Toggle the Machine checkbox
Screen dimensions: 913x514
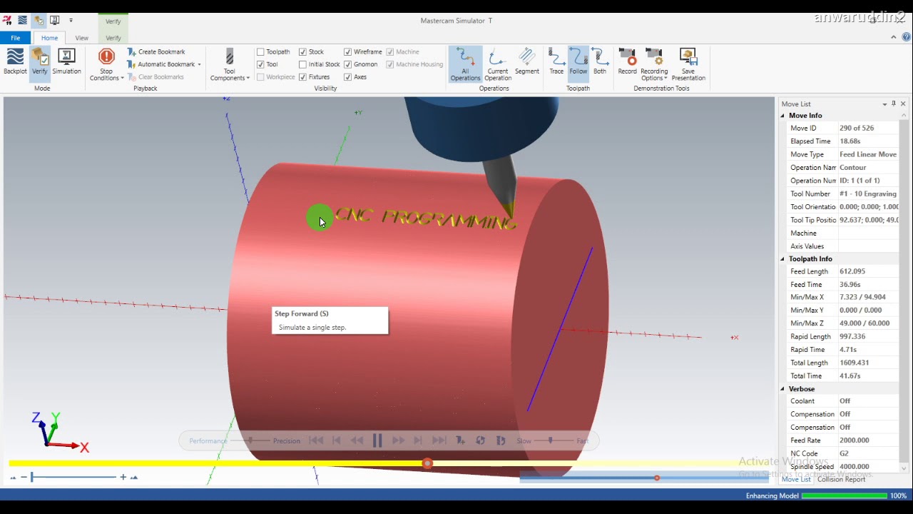(390, 52)
